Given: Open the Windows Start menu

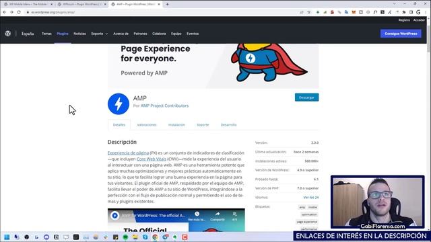Looking at the screenshot, I should [x=7, y=237].
